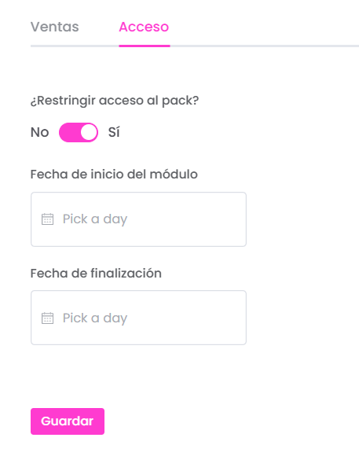Viewport: 359px width, 456px height.
Task: Select the Acceso tab
Action: (x=144, y=27)
